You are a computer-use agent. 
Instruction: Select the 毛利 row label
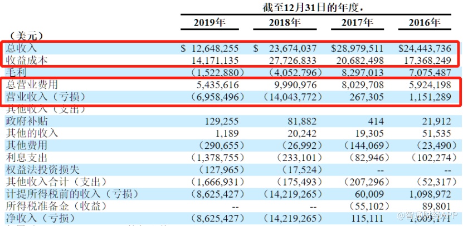pos(16,72)
